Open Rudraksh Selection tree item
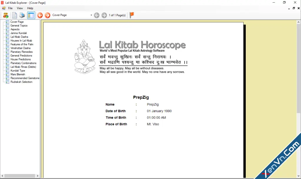Screen dimensions: 301x179 pyautogui.click(x=21, y=82)
